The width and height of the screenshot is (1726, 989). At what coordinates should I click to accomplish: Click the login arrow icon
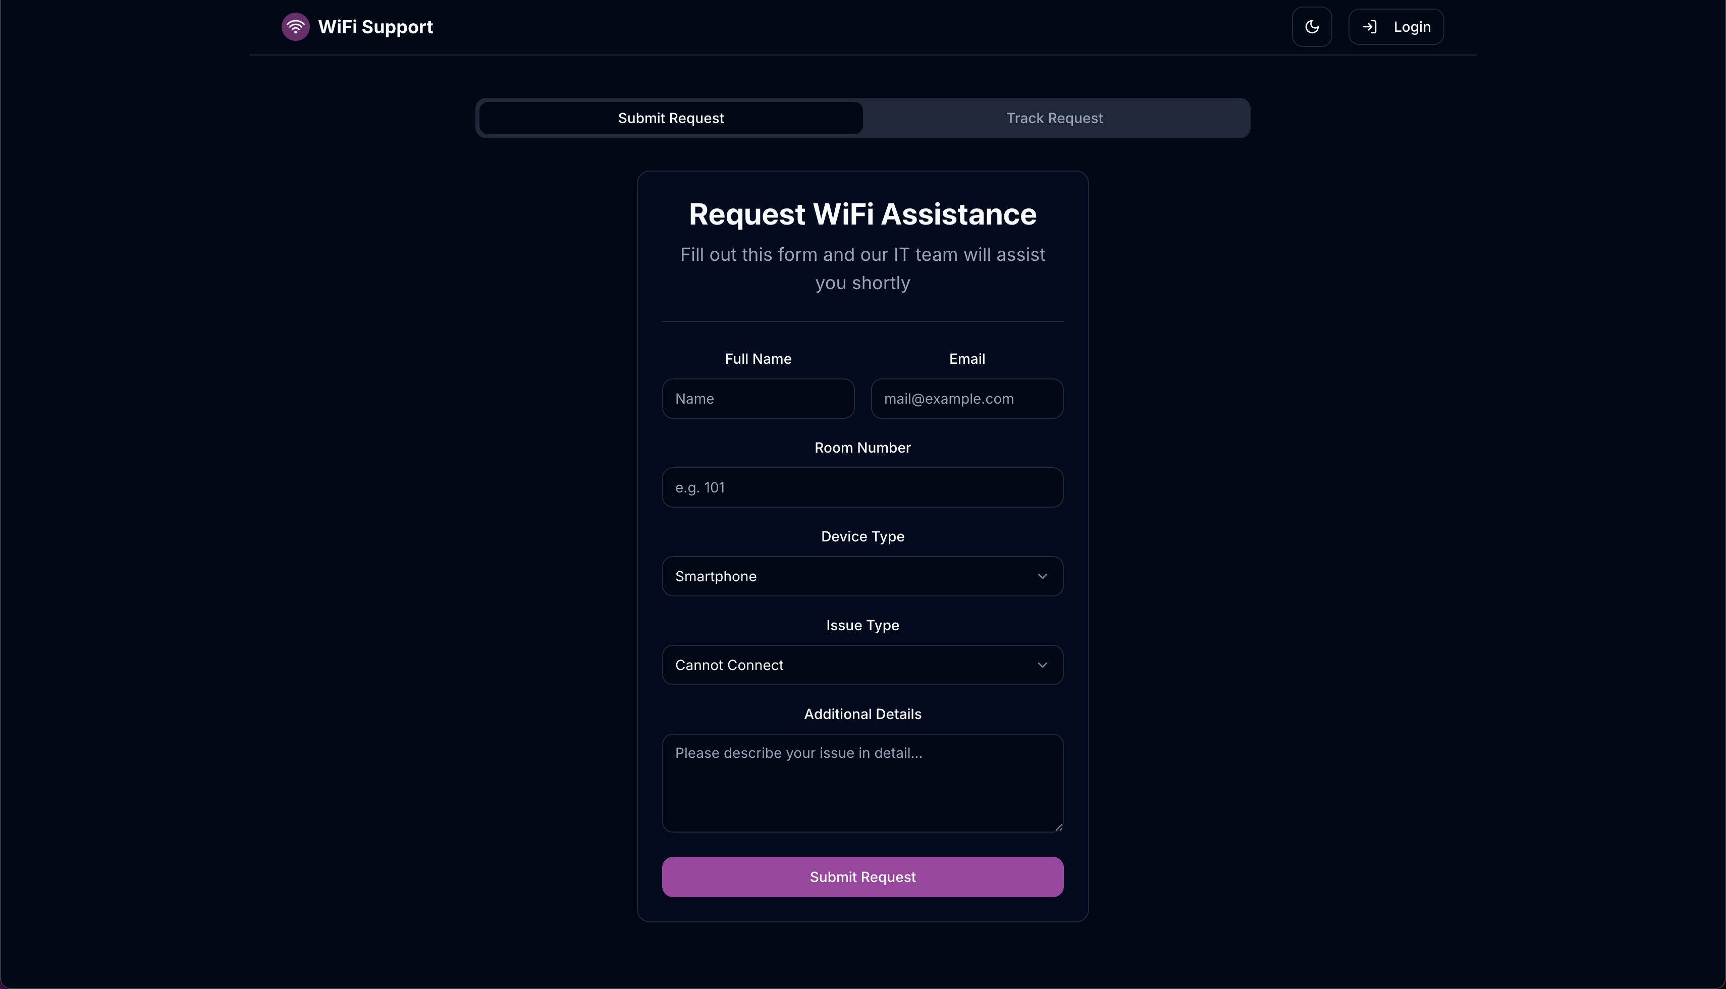point(1369,27)
